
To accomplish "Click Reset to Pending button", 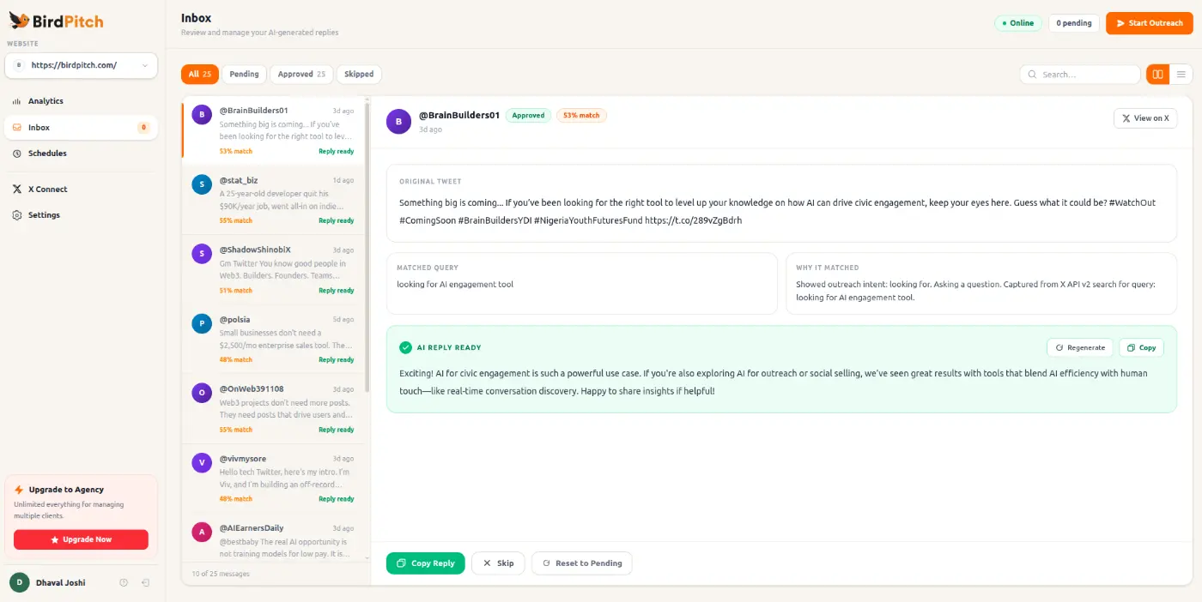I will tap(582, 563).
